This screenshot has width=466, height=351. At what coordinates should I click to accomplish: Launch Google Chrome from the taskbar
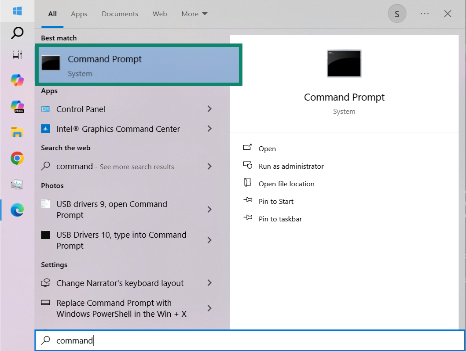[x=17, y=158]
